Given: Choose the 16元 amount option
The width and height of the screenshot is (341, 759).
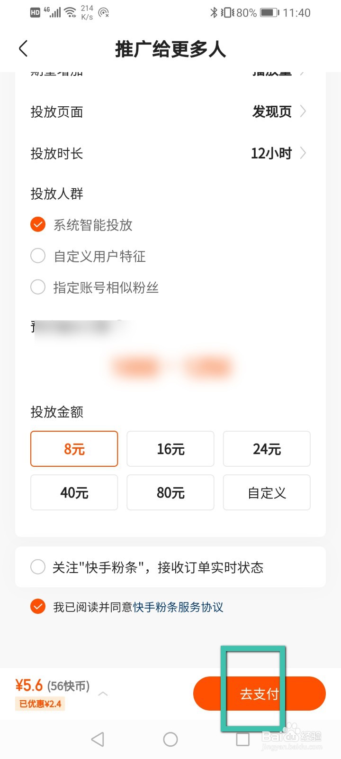Looking at the screenshot, I should (170, 449).
